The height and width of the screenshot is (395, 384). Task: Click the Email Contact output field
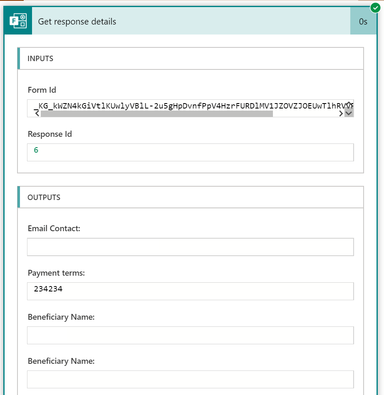click(191, 247)
